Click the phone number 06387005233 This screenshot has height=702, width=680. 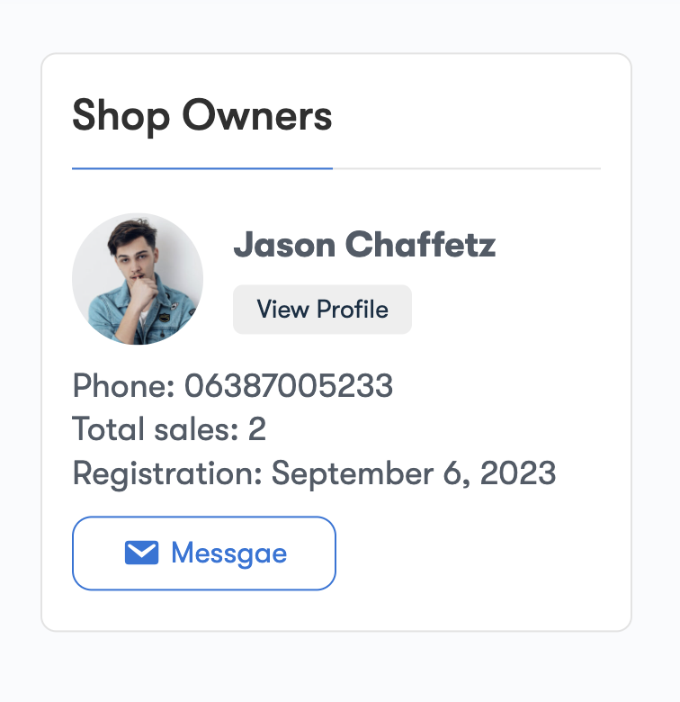(289, 386)
